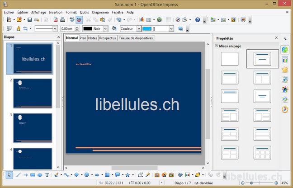Select slide 2 thumbnail in Diapos
The height and width of the screenshot is (188, 293).
(x=33, y=93)
